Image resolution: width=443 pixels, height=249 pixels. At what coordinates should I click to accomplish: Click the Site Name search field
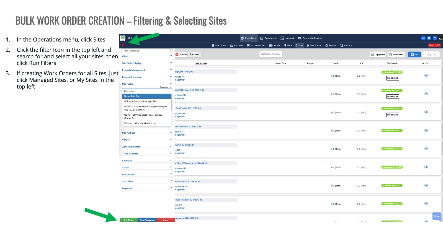click(x=147, y=91)
